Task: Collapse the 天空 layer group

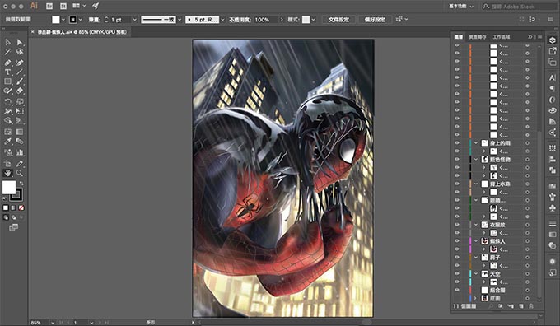Action: (476, 273)
